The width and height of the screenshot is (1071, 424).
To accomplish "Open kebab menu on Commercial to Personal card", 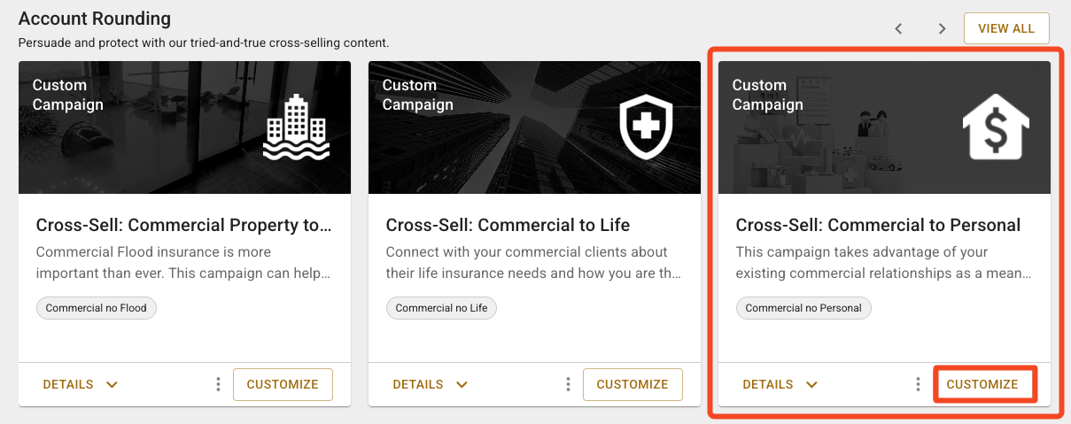I will 918,384.
